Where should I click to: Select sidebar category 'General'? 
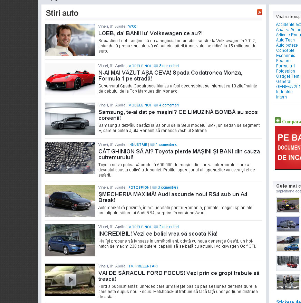(284, 82)
